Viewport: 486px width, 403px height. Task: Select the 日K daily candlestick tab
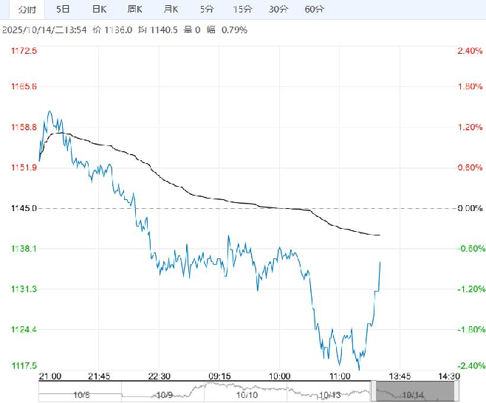click(x=99, y=10)
